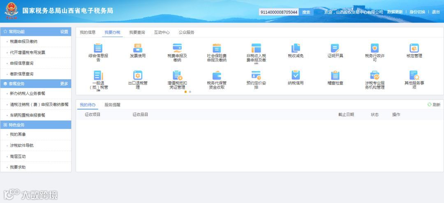Click the 截止日期 column header

coord(346,115)
